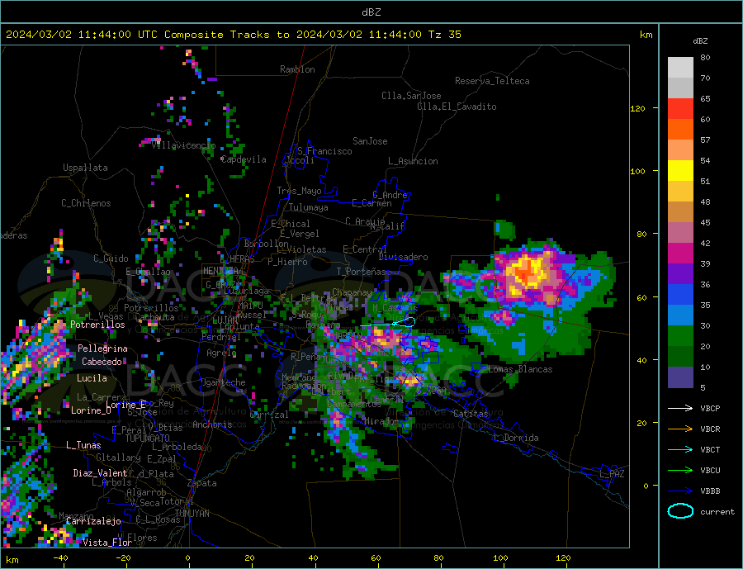Click the 'Vista_Flor' map label
Viewport: 743px width, 569px height.
[107, 543]
